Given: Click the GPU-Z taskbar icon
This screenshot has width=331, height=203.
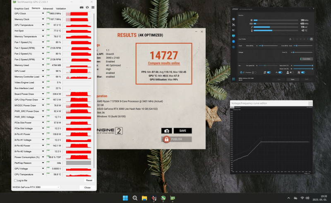Looking at the screenshot, I should coord(173,198).
